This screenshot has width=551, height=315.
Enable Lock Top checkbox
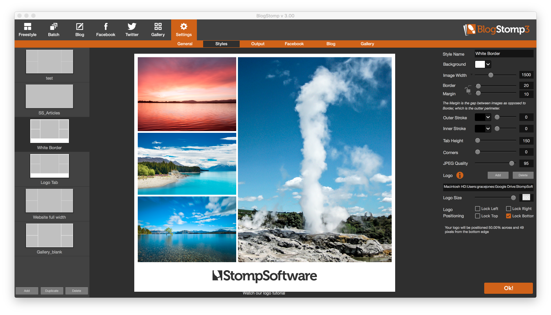[478, 216]
